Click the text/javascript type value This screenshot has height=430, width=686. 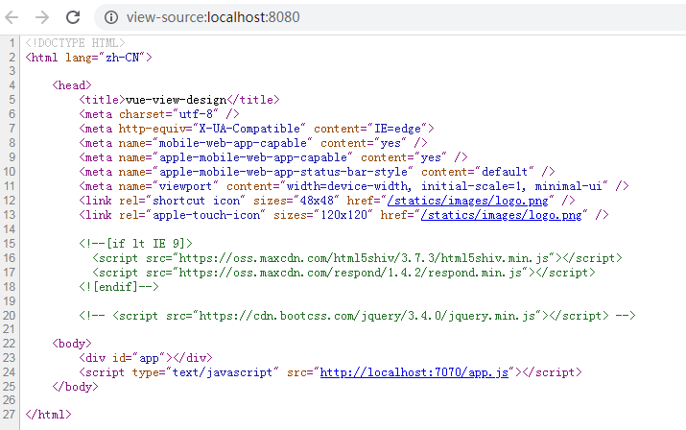223,372
